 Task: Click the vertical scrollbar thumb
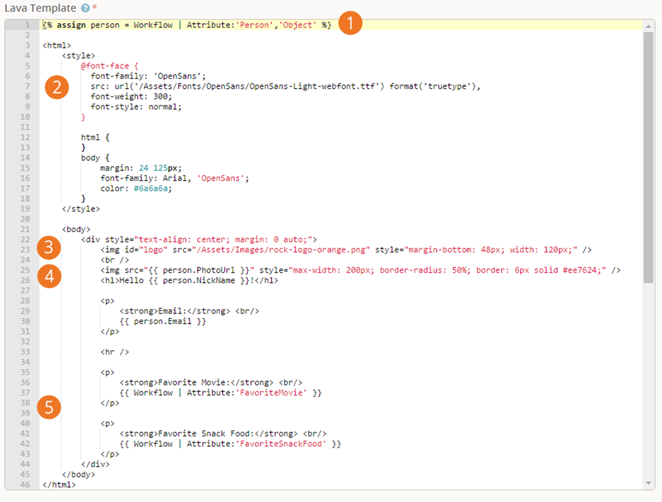coord(648,158)
